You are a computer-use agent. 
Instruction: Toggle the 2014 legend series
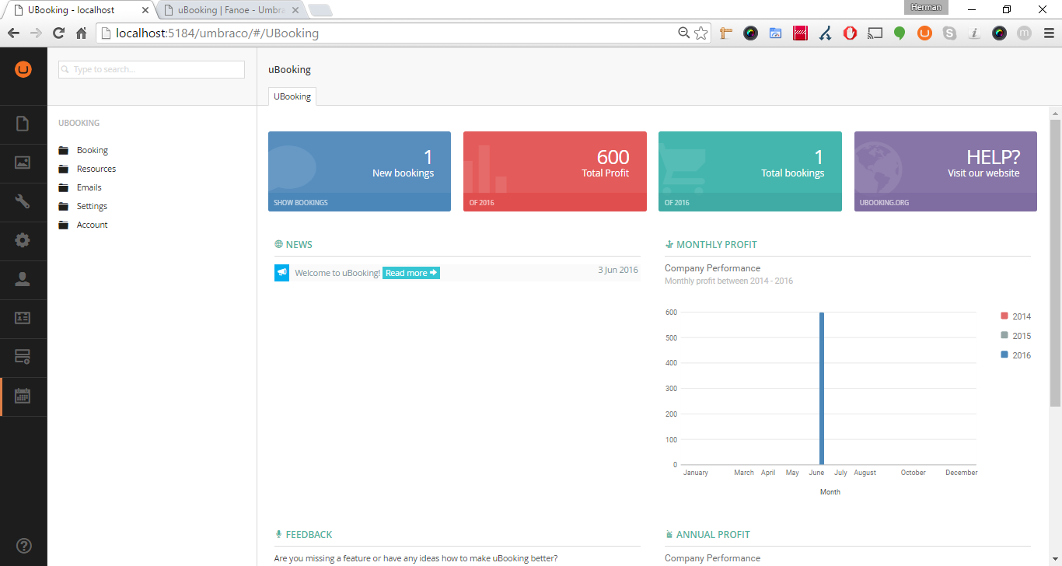(1015, 316)
